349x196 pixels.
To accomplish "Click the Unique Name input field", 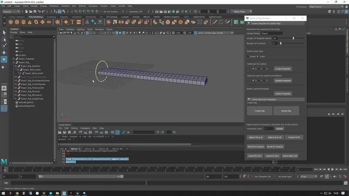I will pos(272,33).
